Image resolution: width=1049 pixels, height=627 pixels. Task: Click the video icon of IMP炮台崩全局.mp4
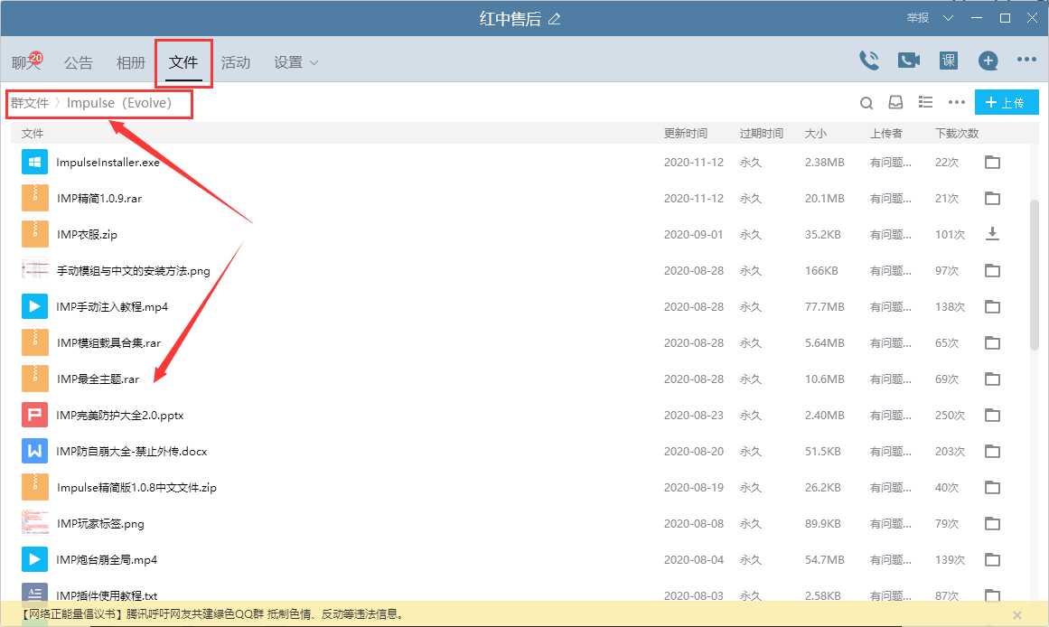(x=35, y=559)
